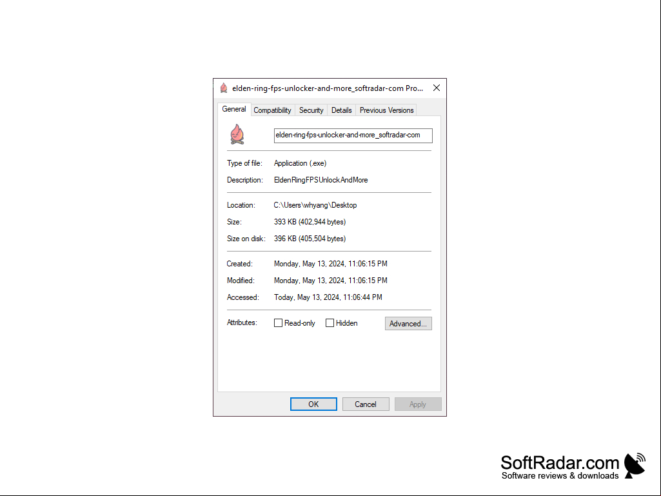Click the Apply button

coord(418,404)
